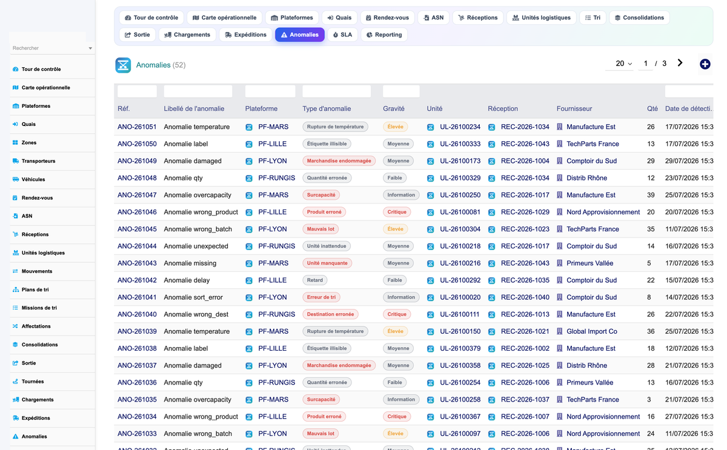Open the page size 20 dropdown
The image size is (727, 450).
click(620, 64)
